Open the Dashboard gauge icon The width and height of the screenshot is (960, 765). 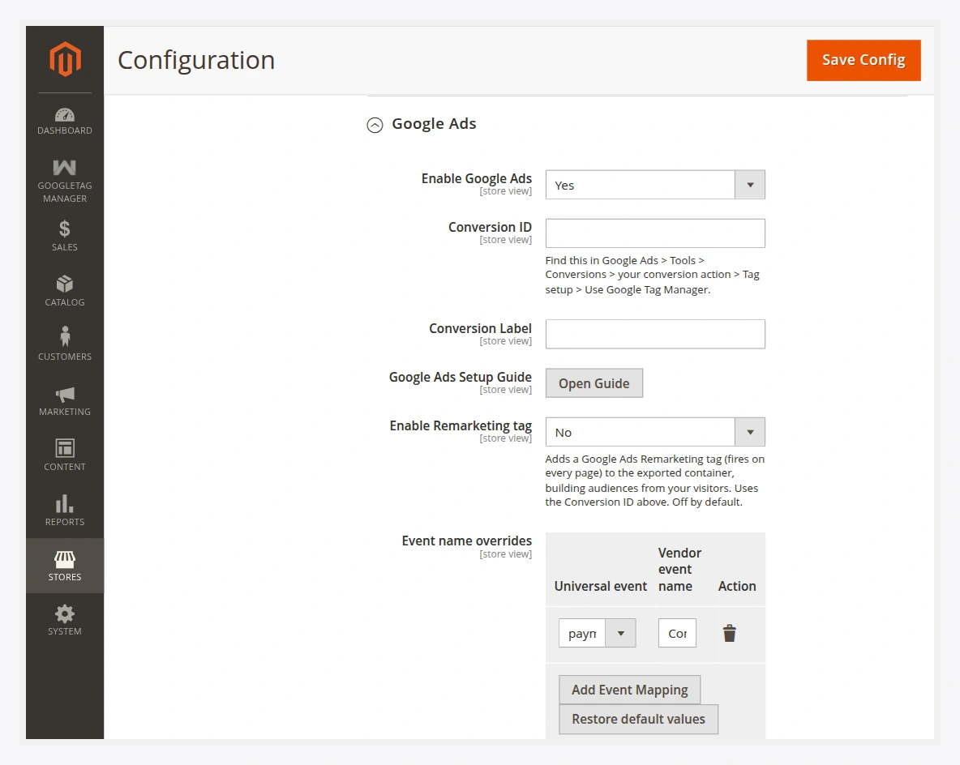click(x=65, y=114)
